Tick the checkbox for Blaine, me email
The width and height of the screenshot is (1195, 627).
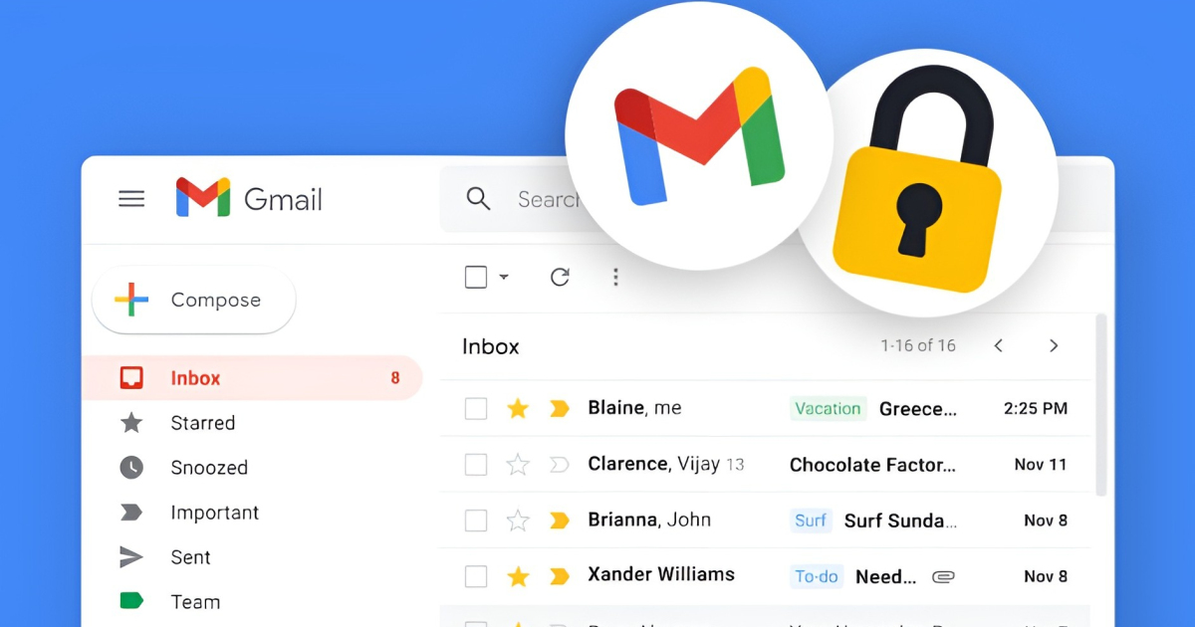point(476,408)
